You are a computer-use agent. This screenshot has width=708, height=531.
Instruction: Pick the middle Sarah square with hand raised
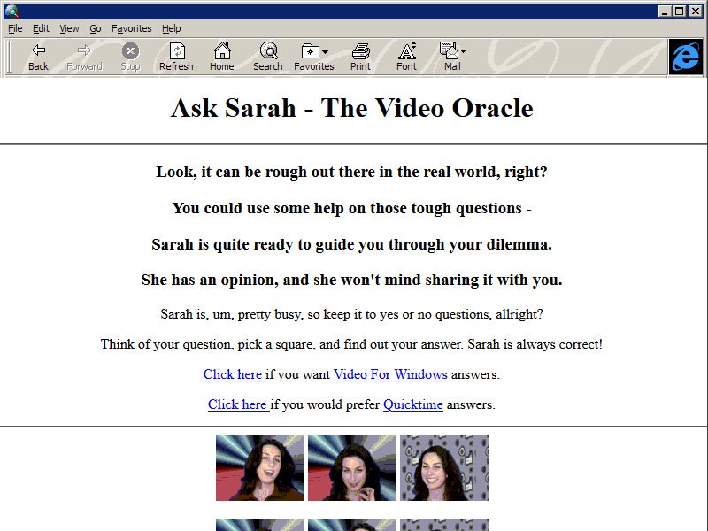(352, 467)
